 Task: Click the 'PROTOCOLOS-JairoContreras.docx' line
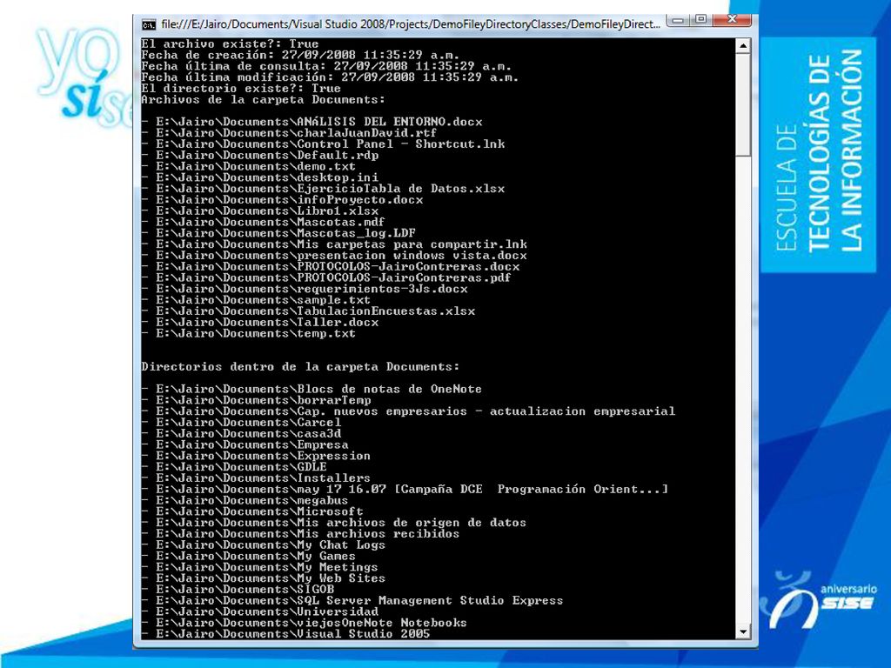[331, 266]
